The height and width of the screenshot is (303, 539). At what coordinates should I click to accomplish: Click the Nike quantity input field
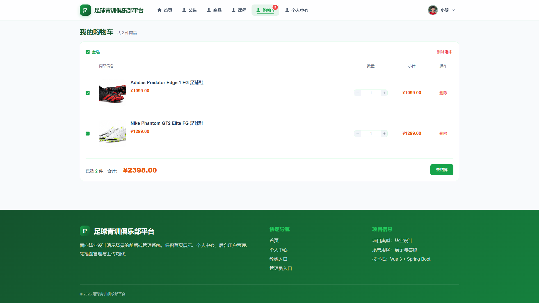pyautogui.click(x=371, y=134)
